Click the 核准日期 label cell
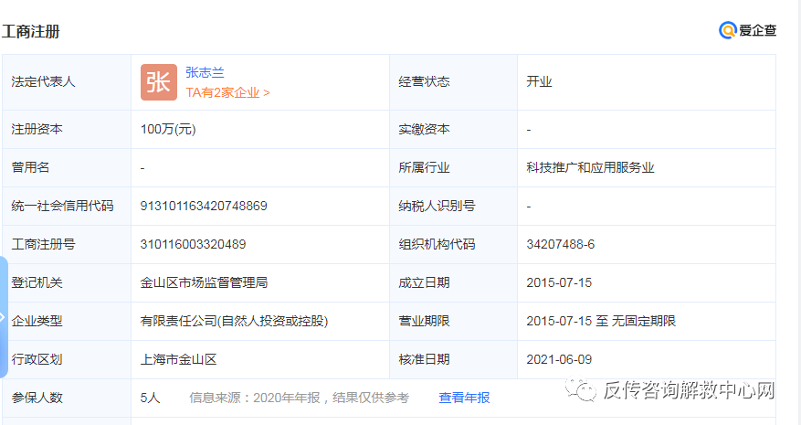 coord(454,359)
